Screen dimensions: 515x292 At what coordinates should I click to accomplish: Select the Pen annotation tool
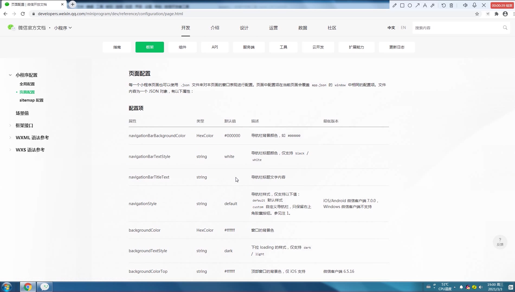pyautogui.click(x=395, y=5)
